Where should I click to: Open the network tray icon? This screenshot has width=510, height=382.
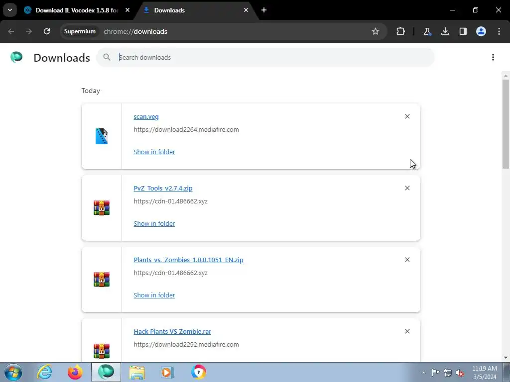[x=448, y=373]
